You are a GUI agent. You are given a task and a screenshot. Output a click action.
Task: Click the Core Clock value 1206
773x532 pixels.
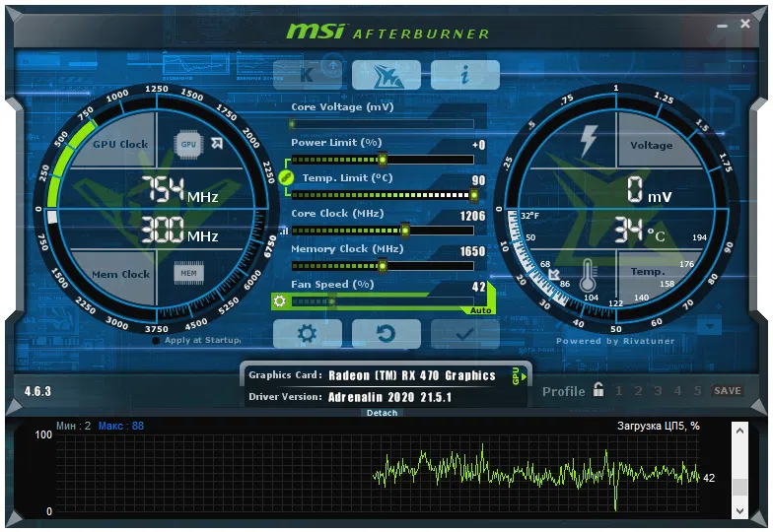point(472,216)
